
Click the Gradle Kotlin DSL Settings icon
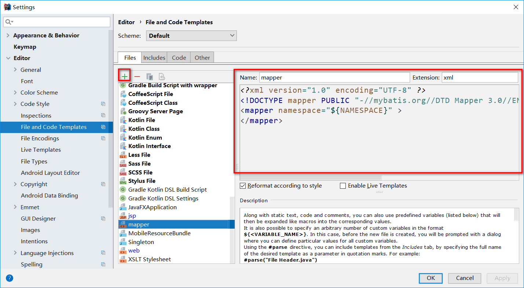point(123,199)
